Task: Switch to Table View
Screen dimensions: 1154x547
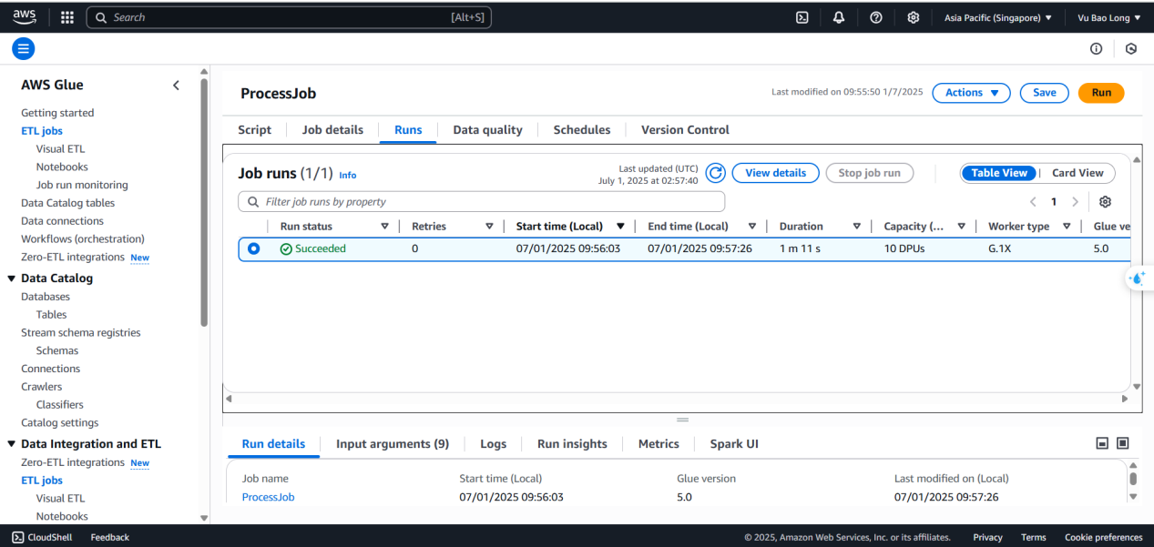Action: coord(999,173)
